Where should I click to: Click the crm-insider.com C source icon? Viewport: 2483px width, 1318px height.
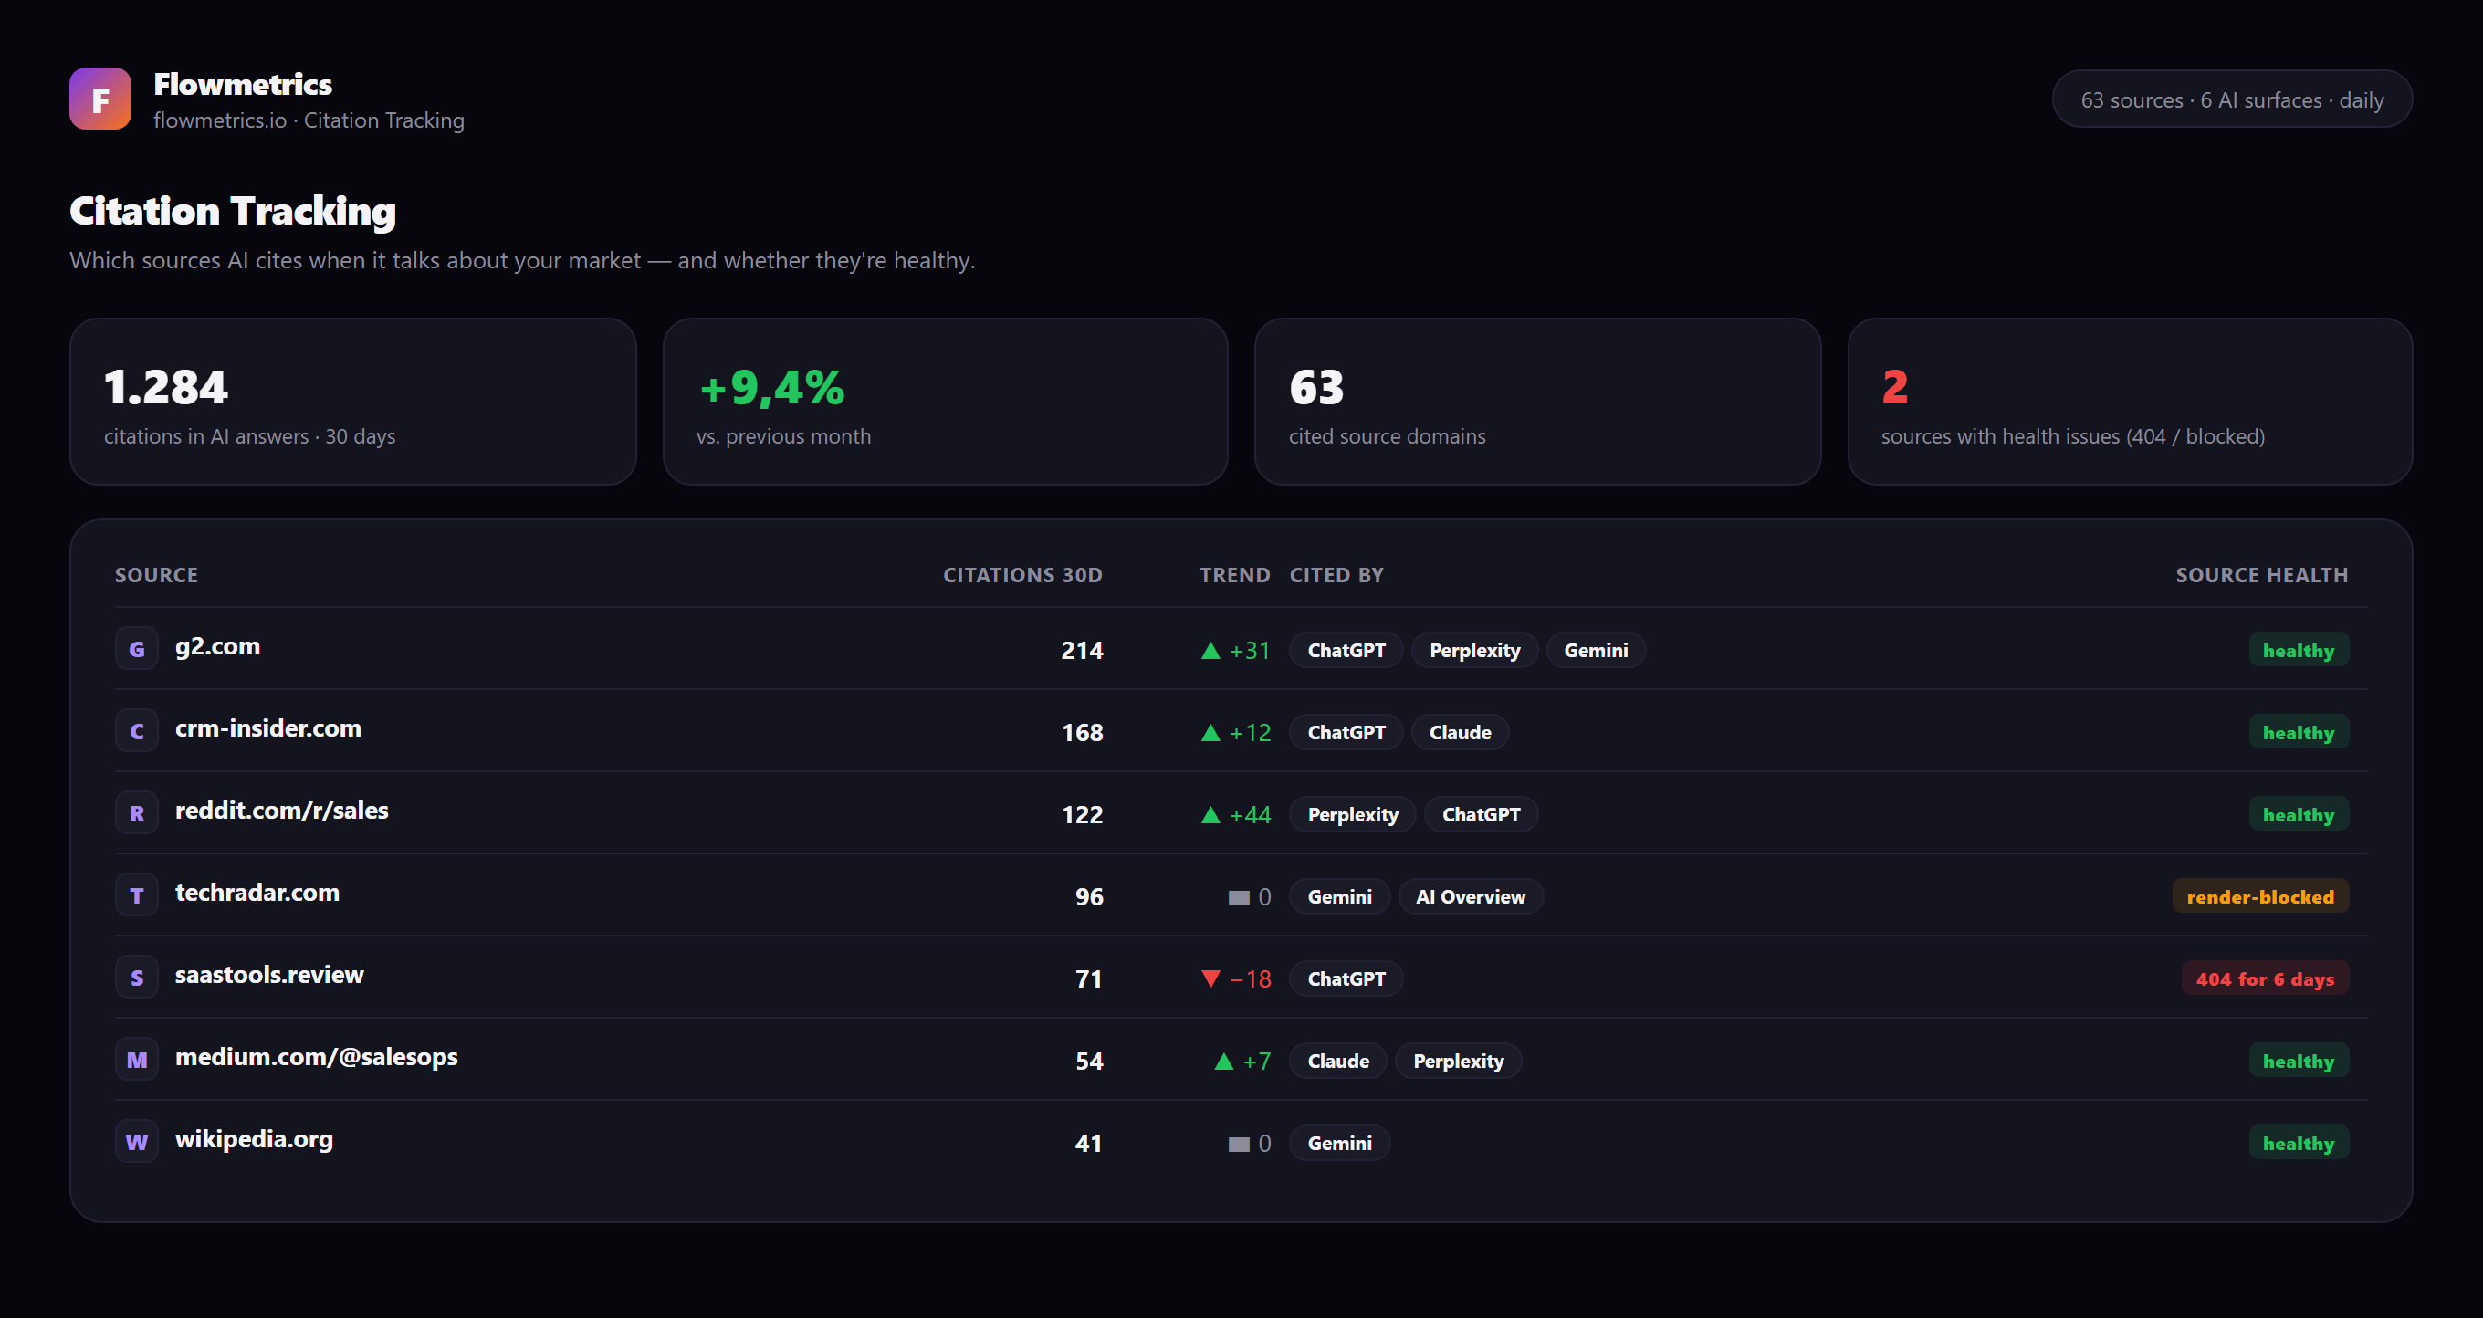click(137, 731)
